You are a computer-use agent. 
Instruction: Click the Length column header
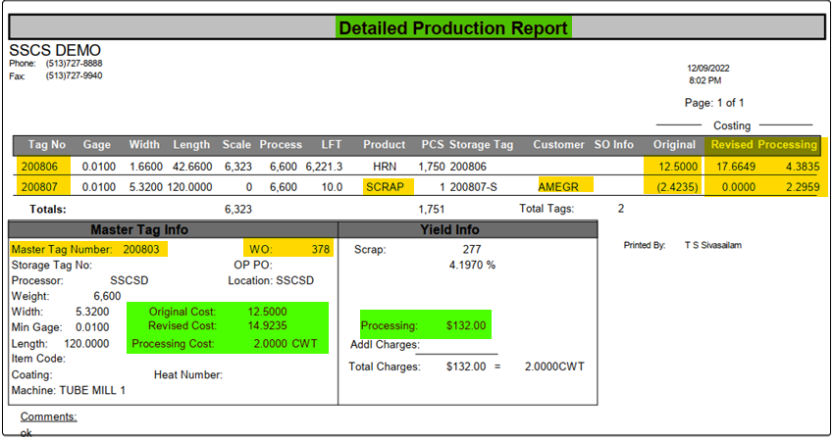(191, 144)
